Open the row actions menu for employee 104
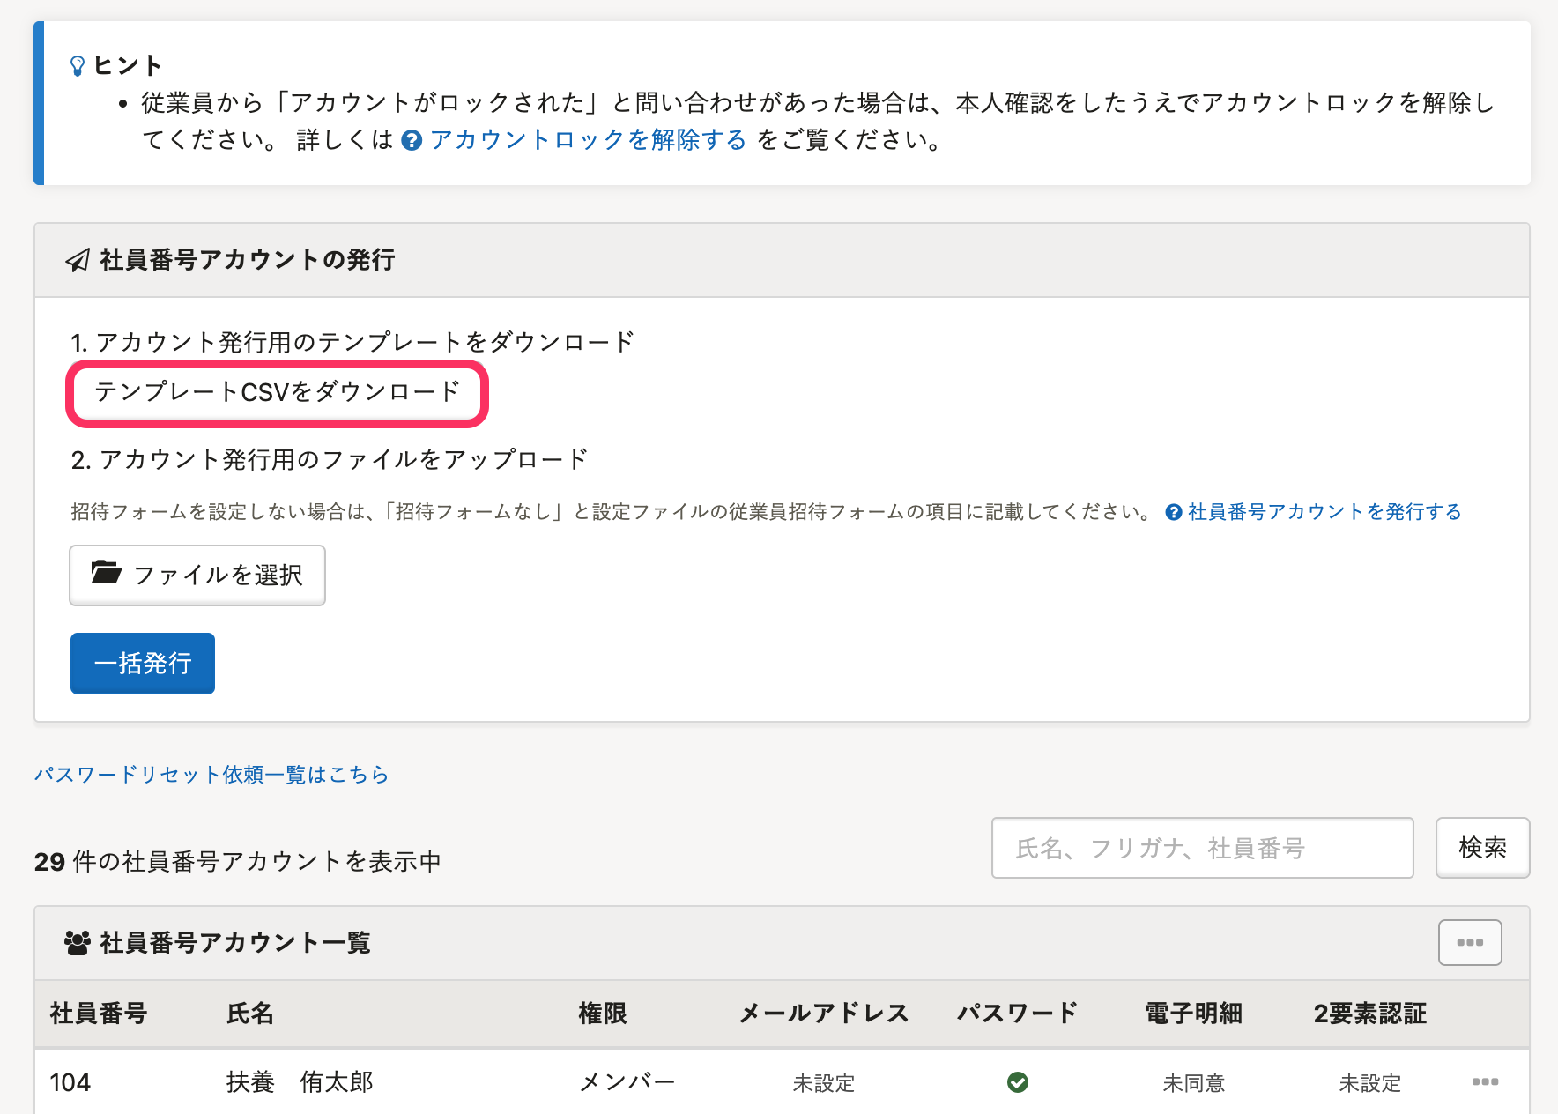 pyautogui.click(x=1485, y=1082)
